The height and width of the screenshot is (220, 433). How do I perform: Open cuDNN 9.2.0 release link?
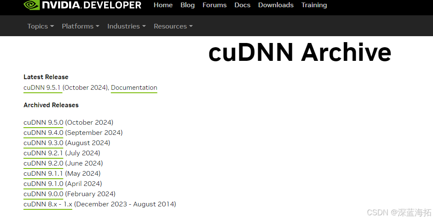tap(44, 163)
